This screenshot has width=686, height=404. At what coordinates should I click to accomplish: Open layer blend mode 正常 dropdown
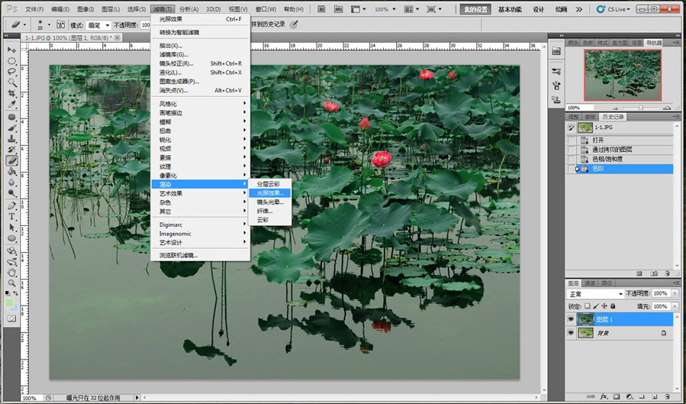point(595,294)
